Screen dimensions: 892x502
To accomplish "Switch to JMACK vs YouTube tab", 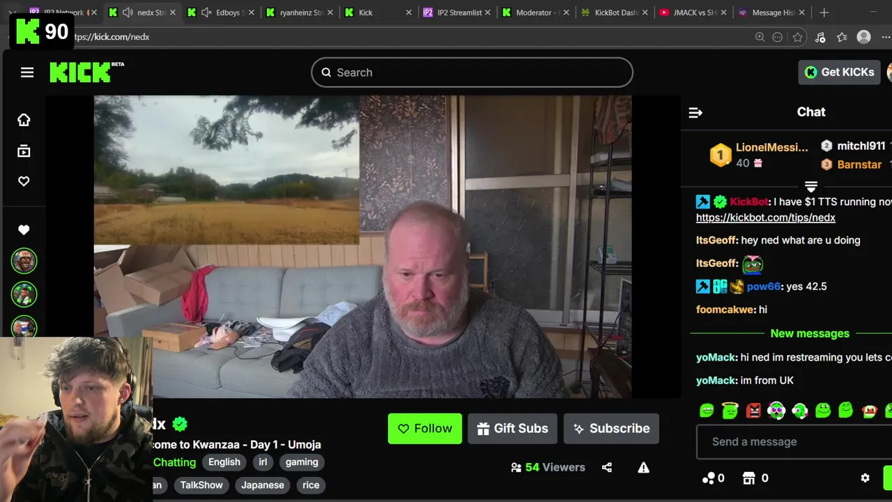I will [694, 13].
